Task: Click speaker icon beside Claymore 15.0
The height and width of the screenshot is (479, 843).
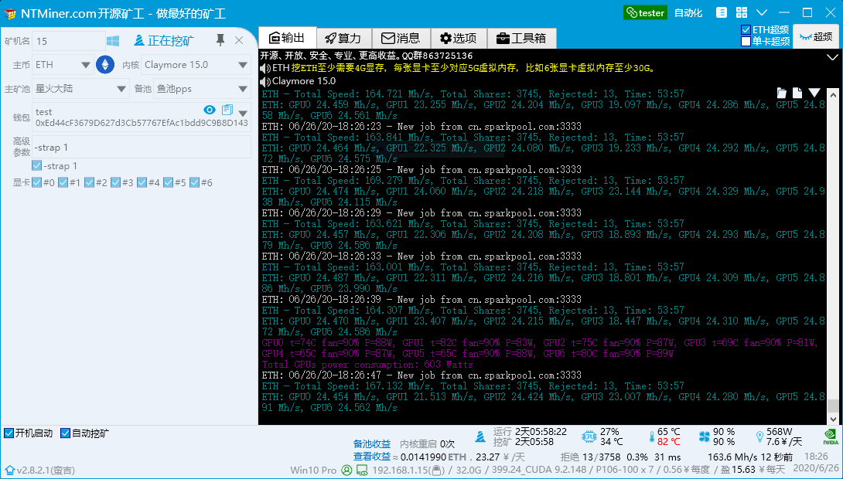Action: pyautogui.click(x=265, y=81)
